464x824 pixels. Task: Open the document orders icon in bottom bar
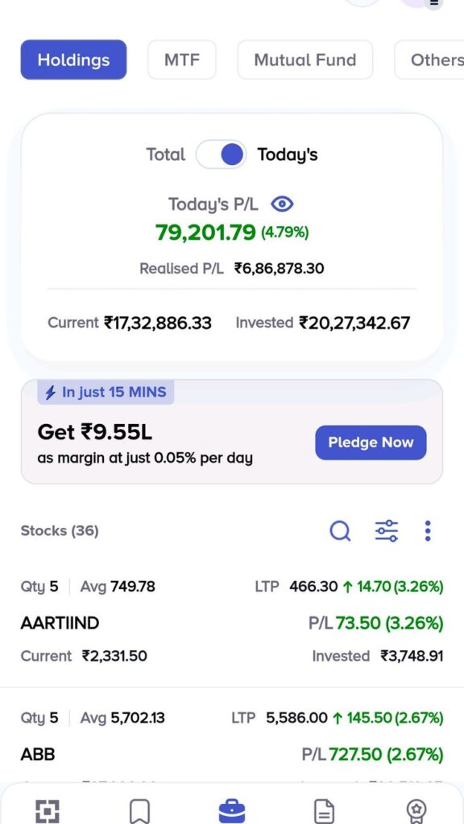coord(324,811)
